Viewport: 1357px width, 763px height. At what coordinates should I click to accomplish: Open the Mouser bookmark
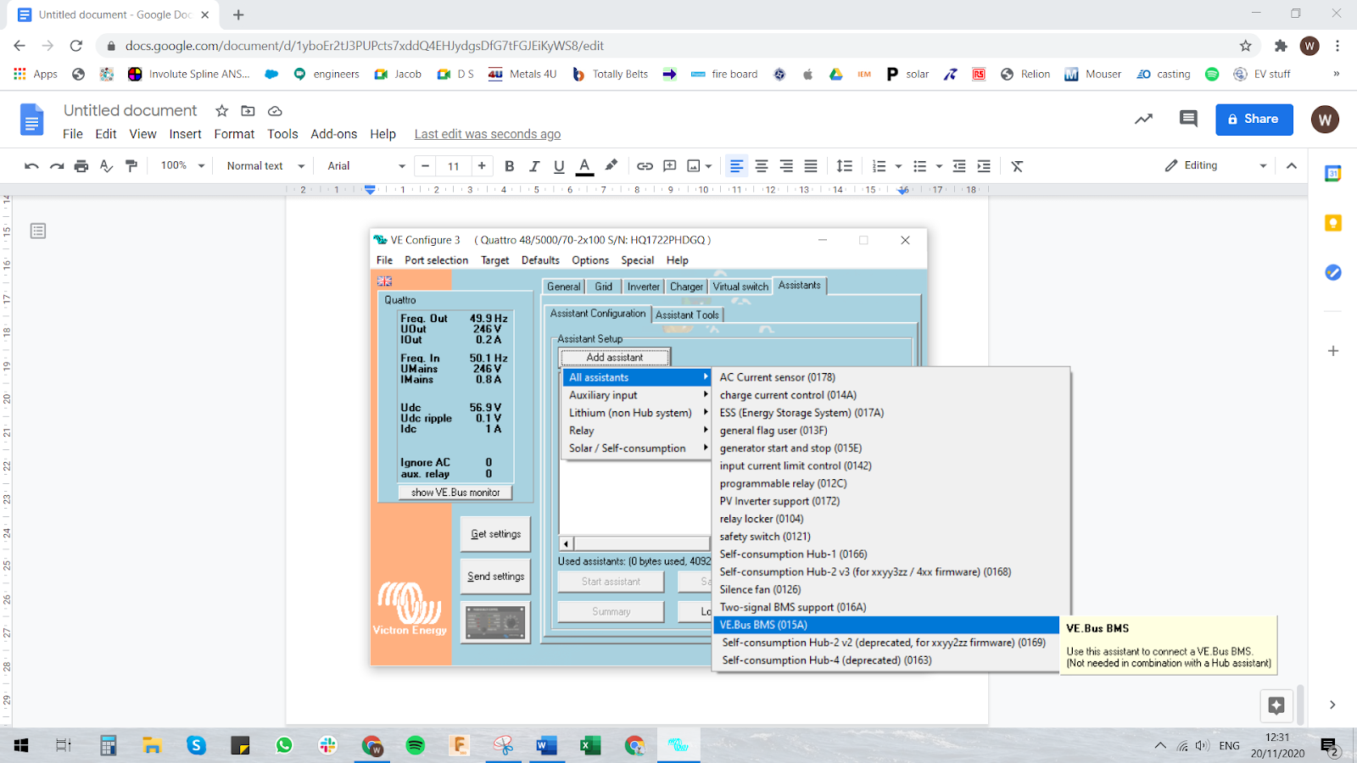point(1093,74)
